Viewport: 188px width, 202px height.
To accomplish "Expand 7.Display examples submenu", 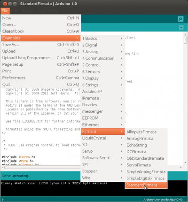I will click(103, 78).
